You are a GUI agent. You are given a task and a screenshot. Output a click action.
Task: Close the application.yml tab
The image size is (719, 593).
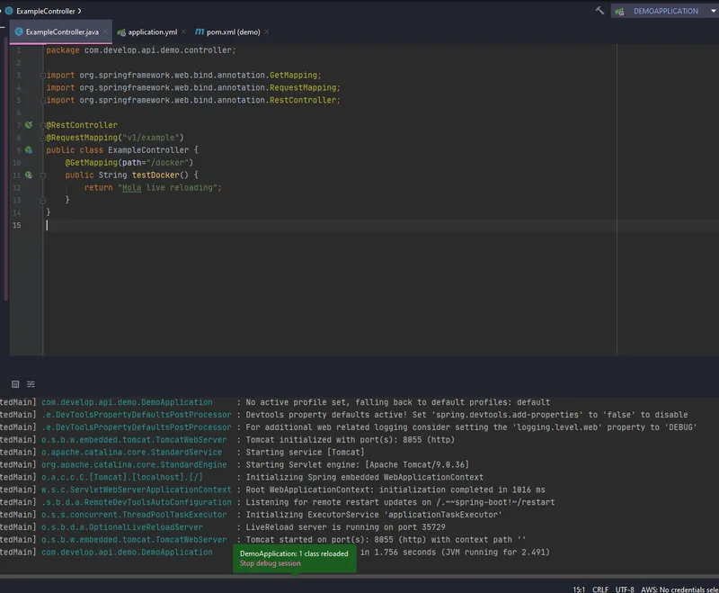tap(183, 31)
